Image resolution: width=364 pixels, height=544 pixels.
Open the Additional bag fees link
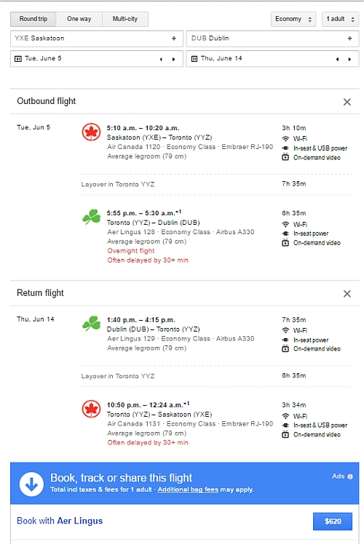(x=188, y=489)
